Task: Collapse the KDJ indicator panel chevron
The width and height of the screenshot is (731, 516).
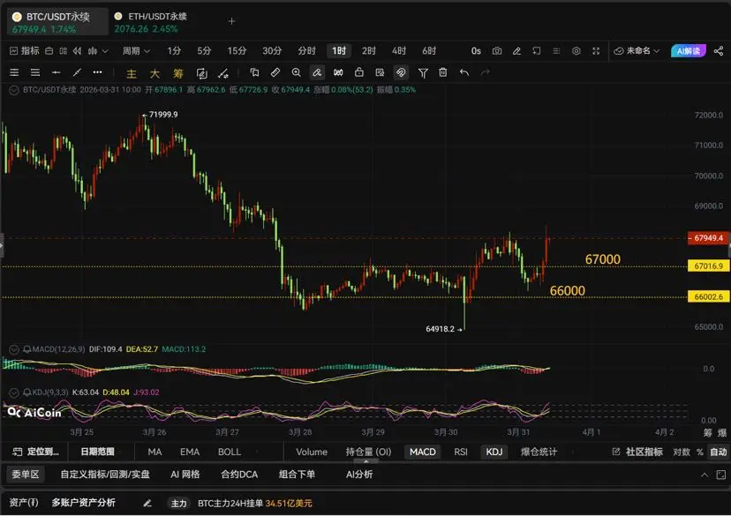Action: [x=14, y=393]
